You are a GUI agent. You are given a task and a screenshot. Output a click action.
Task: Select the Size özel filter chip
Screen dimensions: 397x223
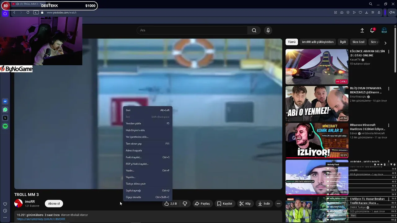358,42
